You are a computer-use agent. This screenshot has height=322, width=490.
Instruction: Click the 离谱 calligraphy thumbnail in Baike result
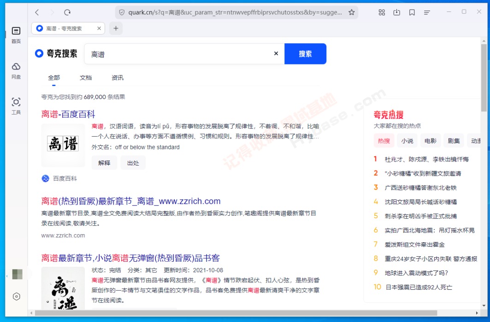pos(63,145)
